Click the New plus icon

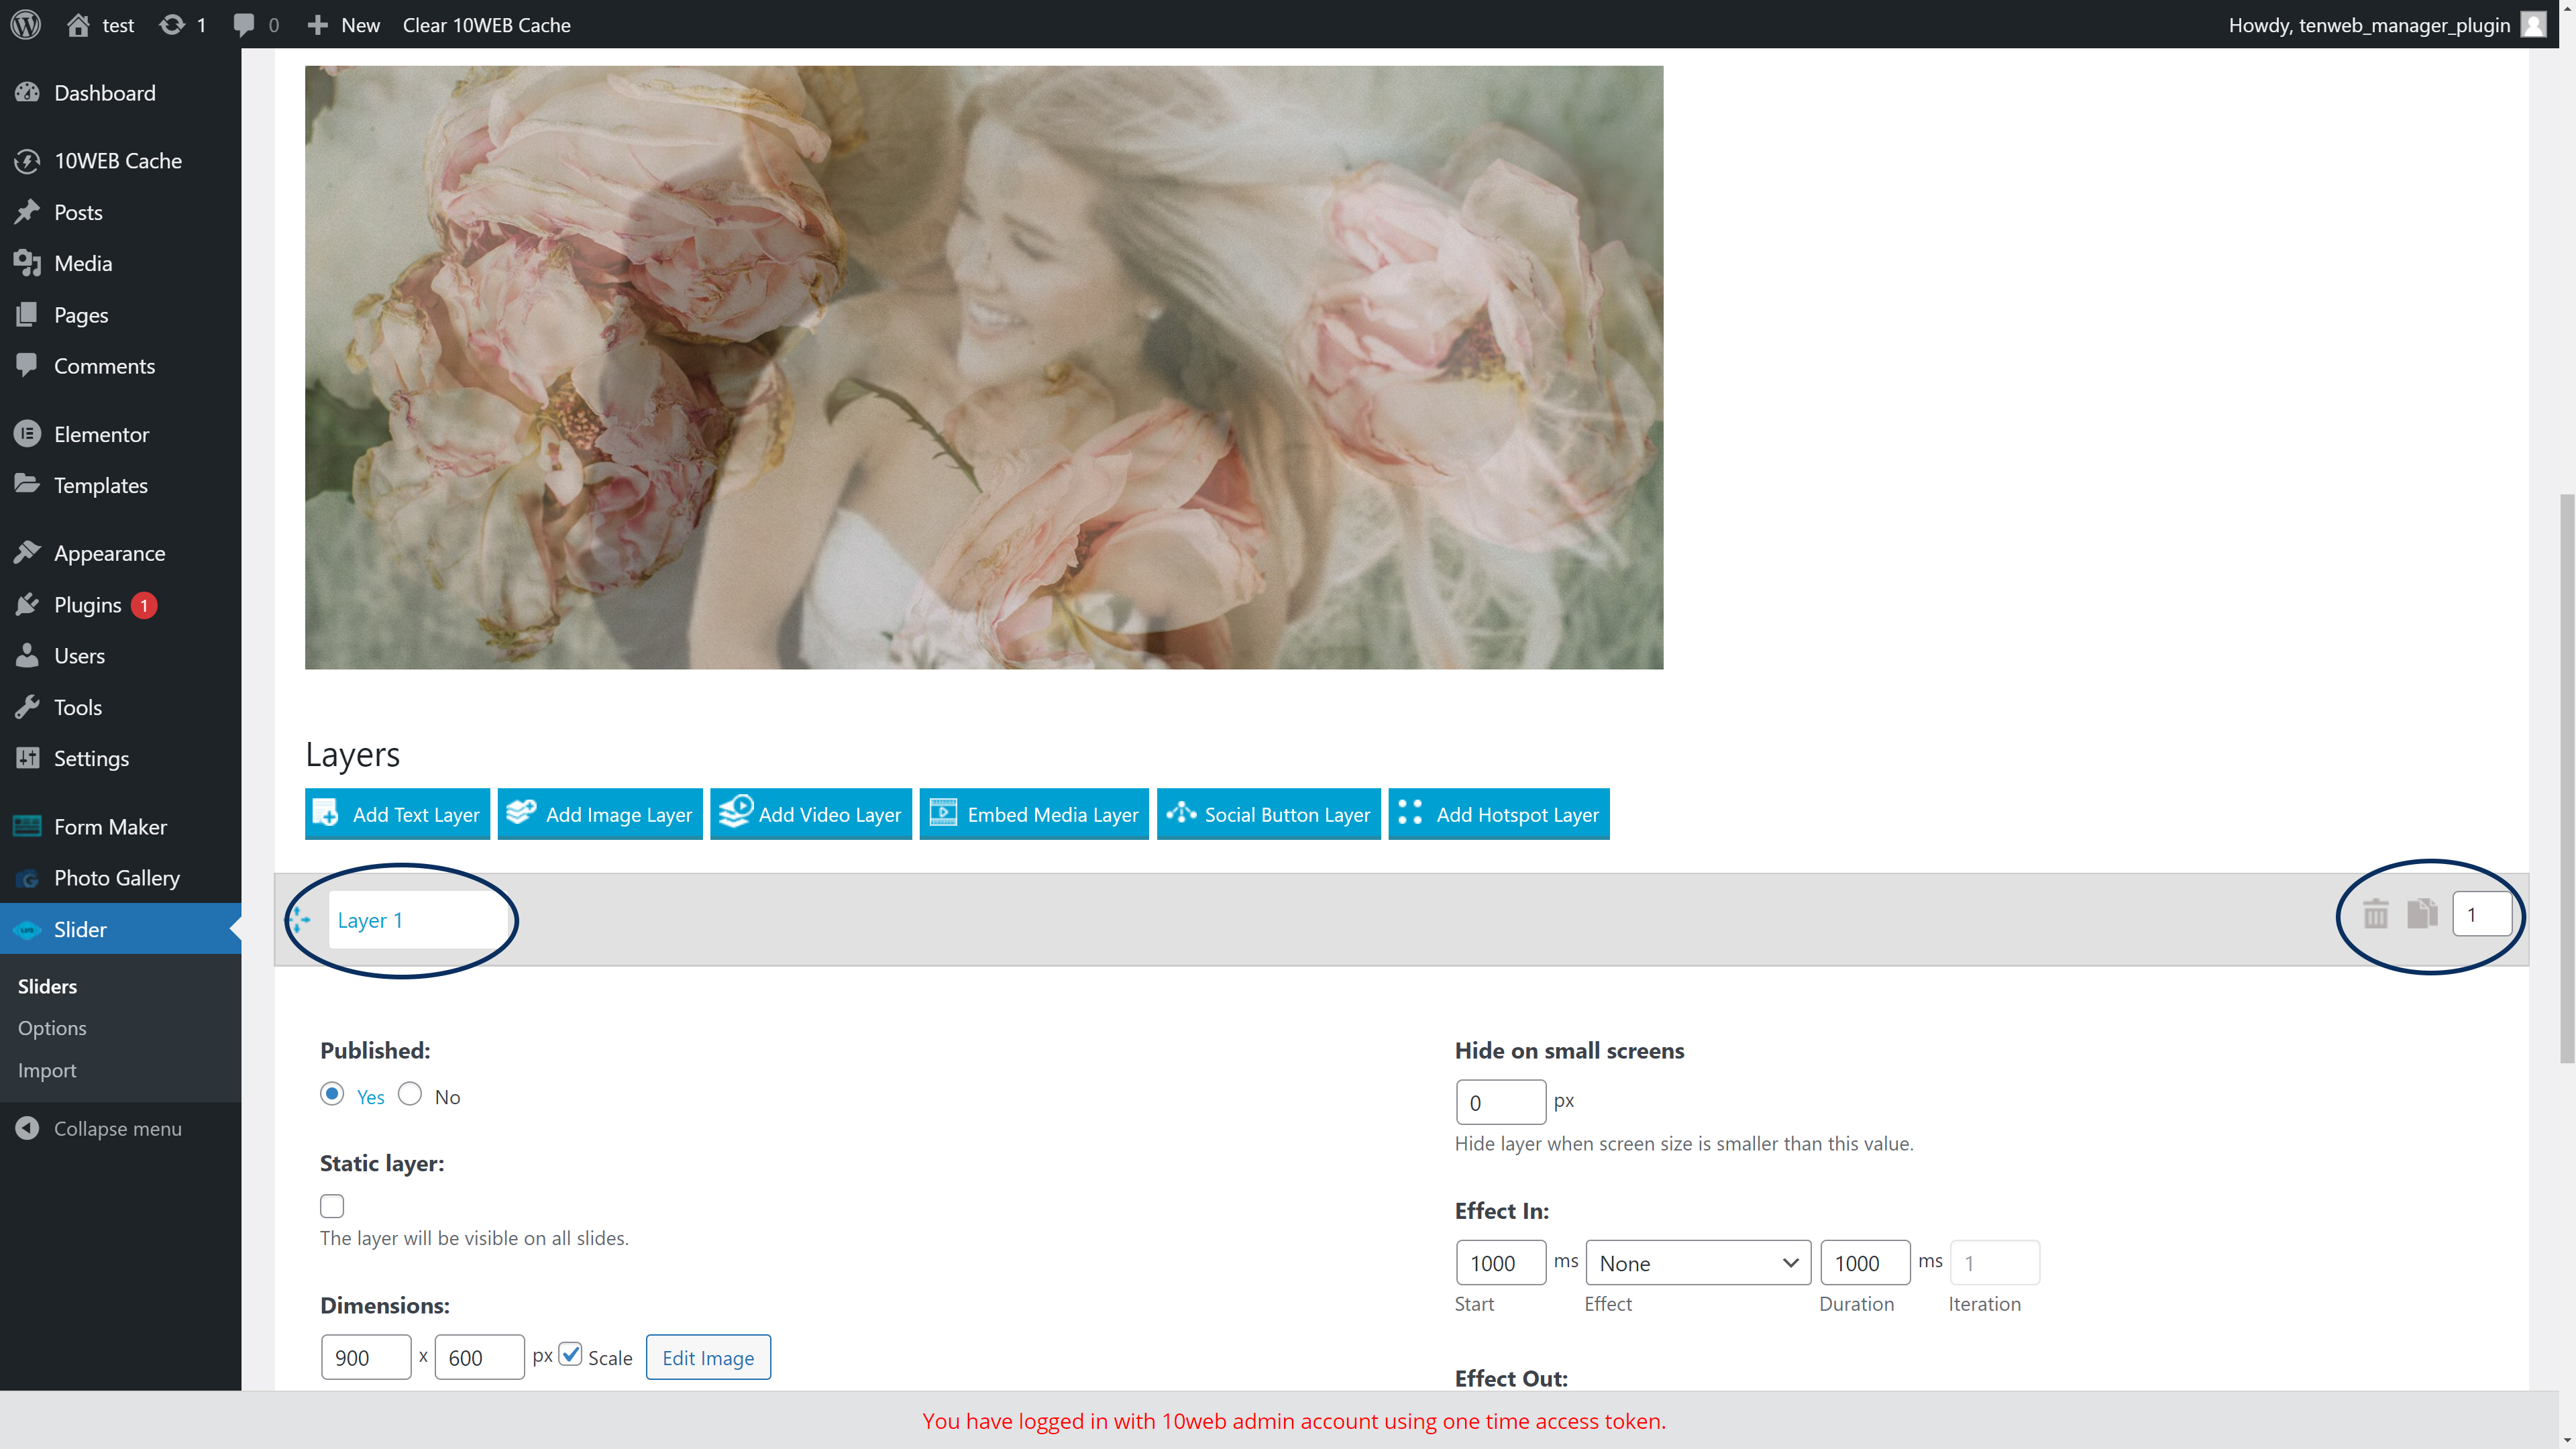pyautogui.click(x=317, y=25)
